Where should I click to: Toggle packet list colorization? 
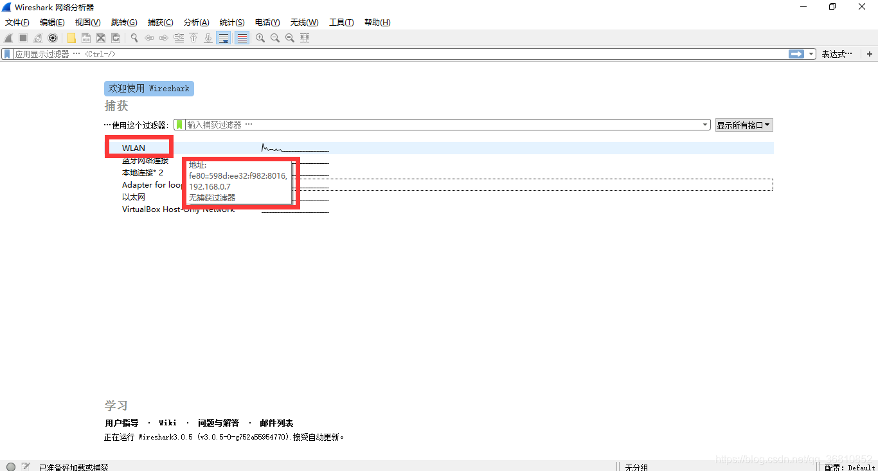coord(242,38)
